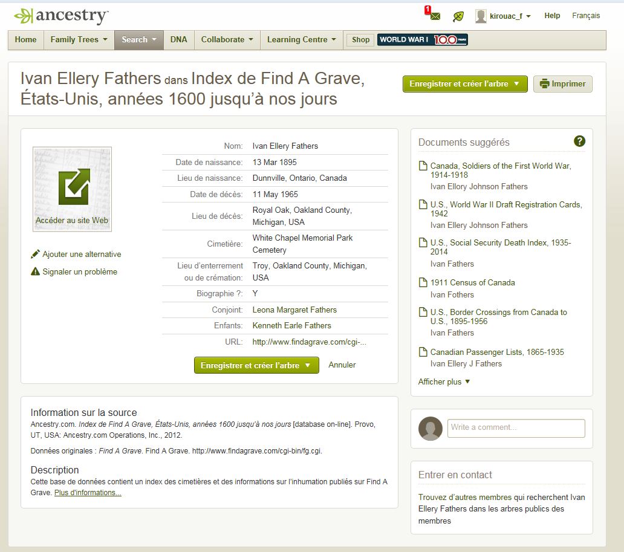Open Plus d'informations link
The height and width of the screenshot is (552, 624).
coord(88,493)
